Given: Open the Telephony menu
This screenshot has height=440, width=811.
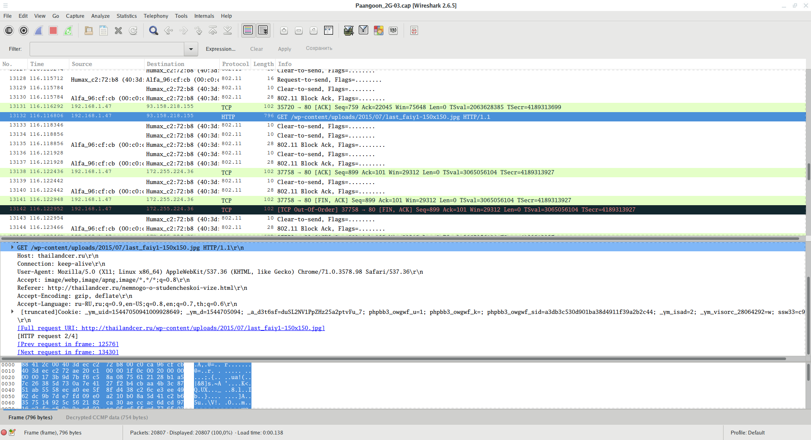Looking at the screenshot, I should tap(156, 16).
